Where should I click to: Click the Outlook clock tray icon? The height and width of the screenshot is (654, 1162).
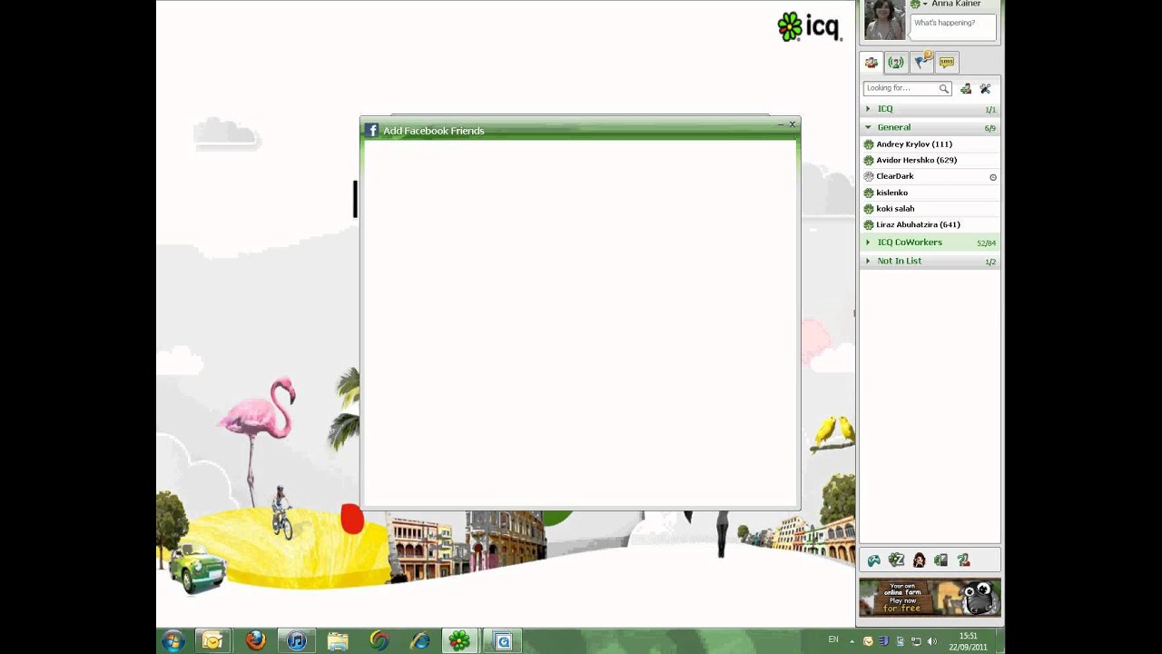[869, 641]
